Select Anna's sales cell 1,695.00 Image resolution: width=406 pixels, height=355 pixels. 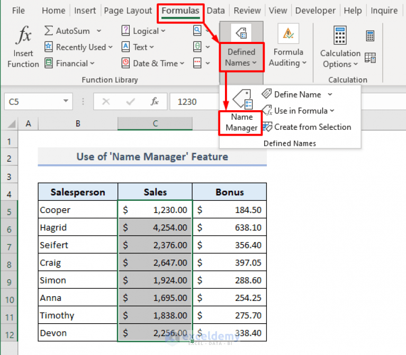[155, 298]
